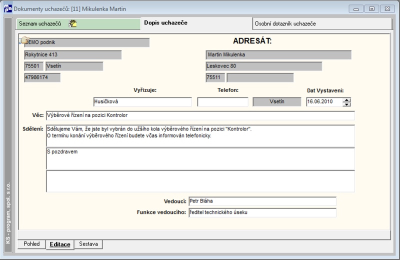Click into the Sdělení text area
The image size is (400, 260).
click(x=200, y=135)
